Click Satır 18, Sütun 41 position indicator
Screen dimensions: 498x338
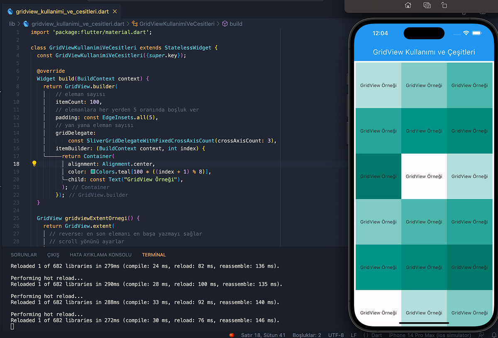(263, 335)
